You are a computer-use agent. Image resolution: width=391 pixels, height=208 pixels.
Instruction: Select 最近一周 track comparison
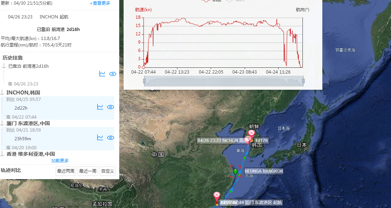(88, 171)
